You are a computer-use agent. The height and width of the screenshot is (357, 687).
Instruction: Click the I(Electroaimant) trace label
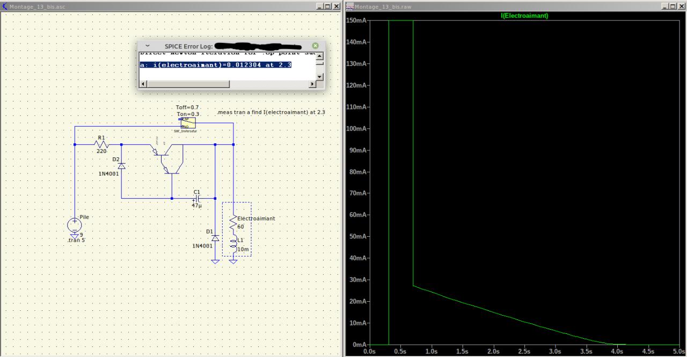pyautogui.click(x=524, y=16)
